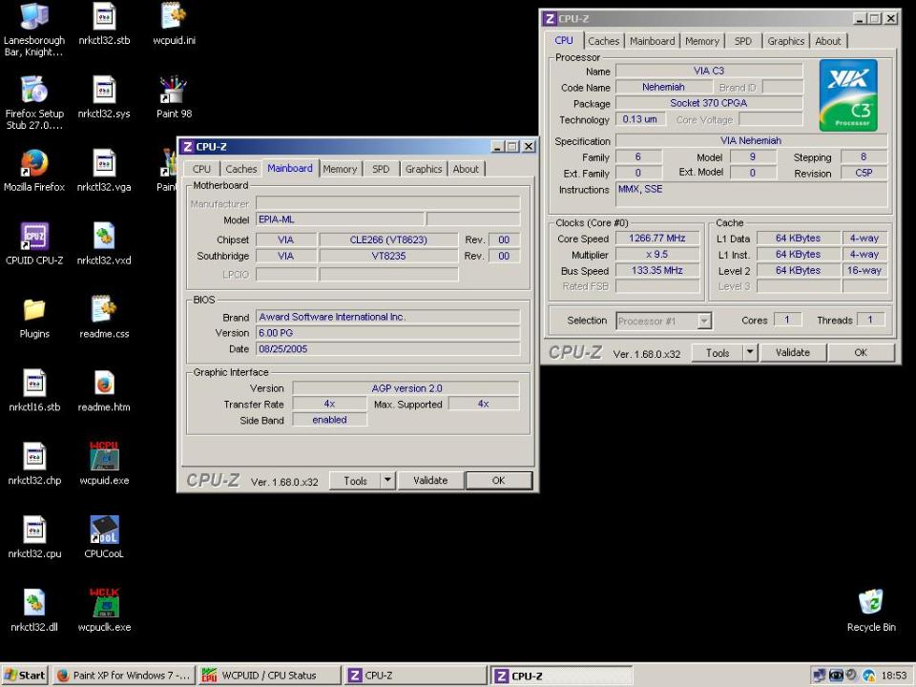This screenshot has width=916, height=687.
Task: Click the EPIA-ML model field
Action: (x=340, y=219)
